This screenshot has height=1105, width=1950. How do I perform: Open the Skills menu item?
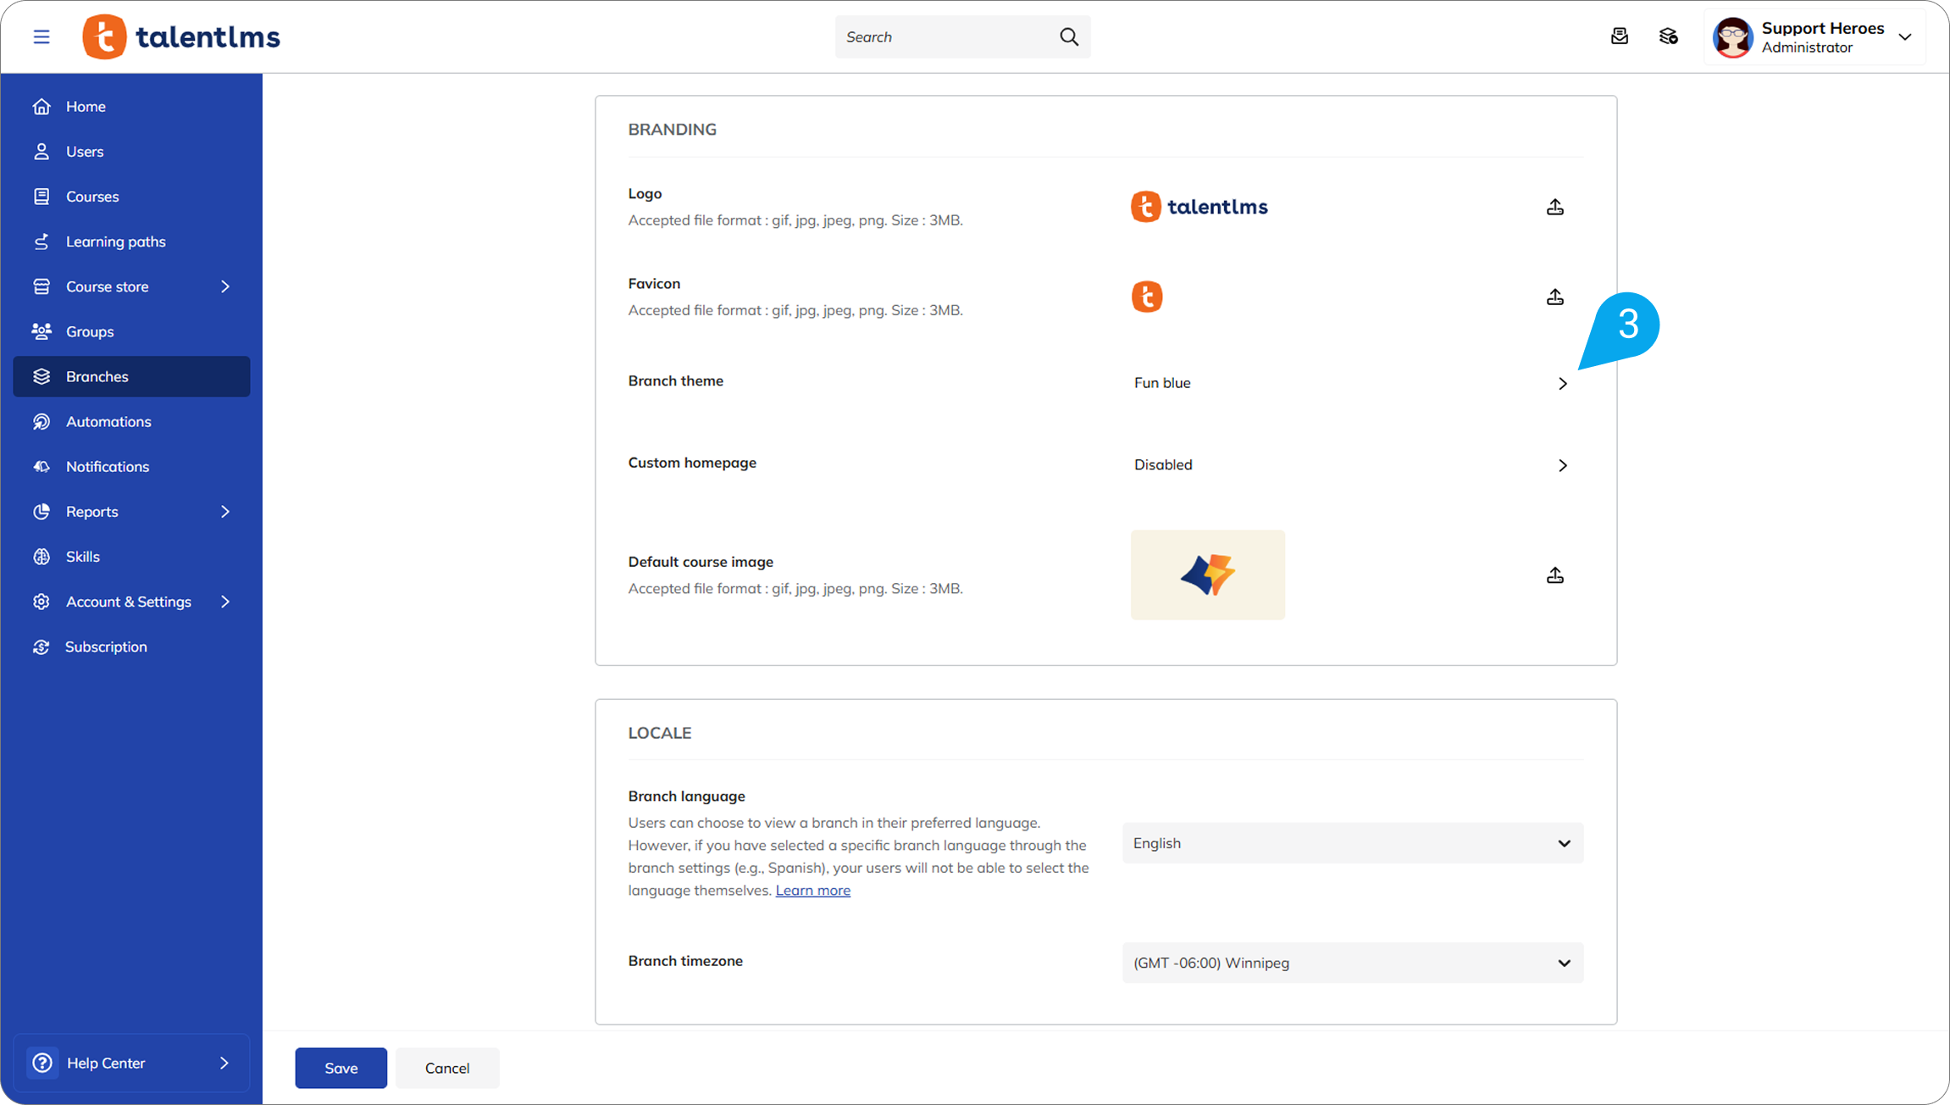pyautogui.click(x=83, y=557)
